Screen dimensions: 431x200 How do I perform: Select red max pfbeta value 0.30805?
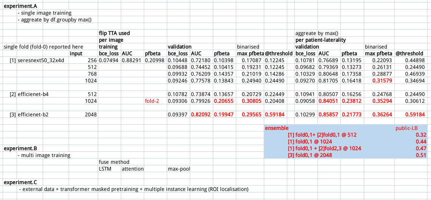click(x=252, y=101)
